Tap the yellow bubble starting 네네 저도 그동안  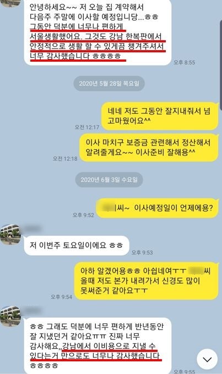tap(160, 116)
